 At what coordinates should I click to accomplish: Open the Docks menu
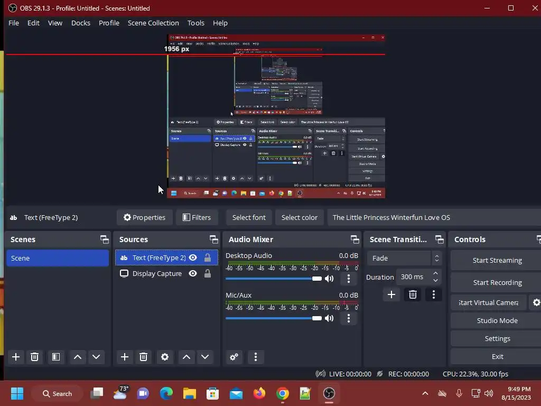pos(81,23)
